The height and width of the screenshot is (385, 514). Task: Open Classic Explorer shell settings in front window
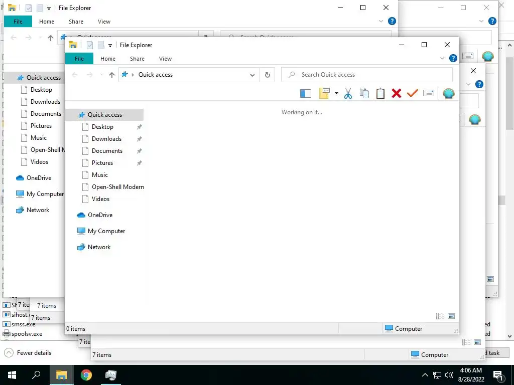tap(448, 93)
